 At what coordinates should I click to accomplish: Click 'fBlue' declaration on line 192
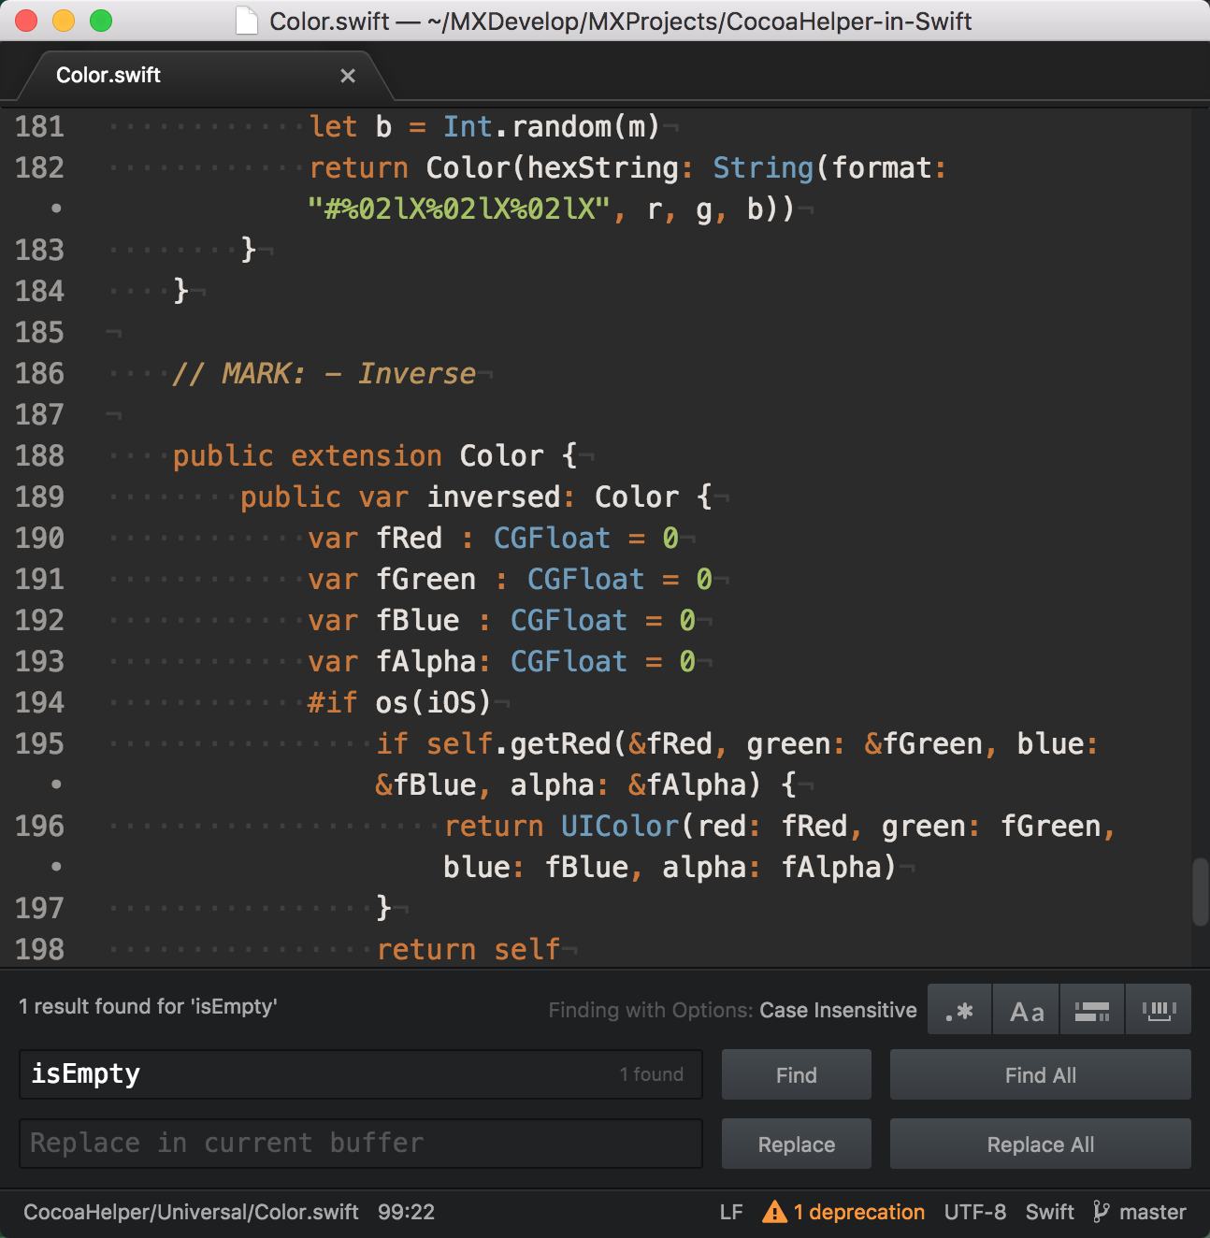pyautogui.click(x=418, y=621)
